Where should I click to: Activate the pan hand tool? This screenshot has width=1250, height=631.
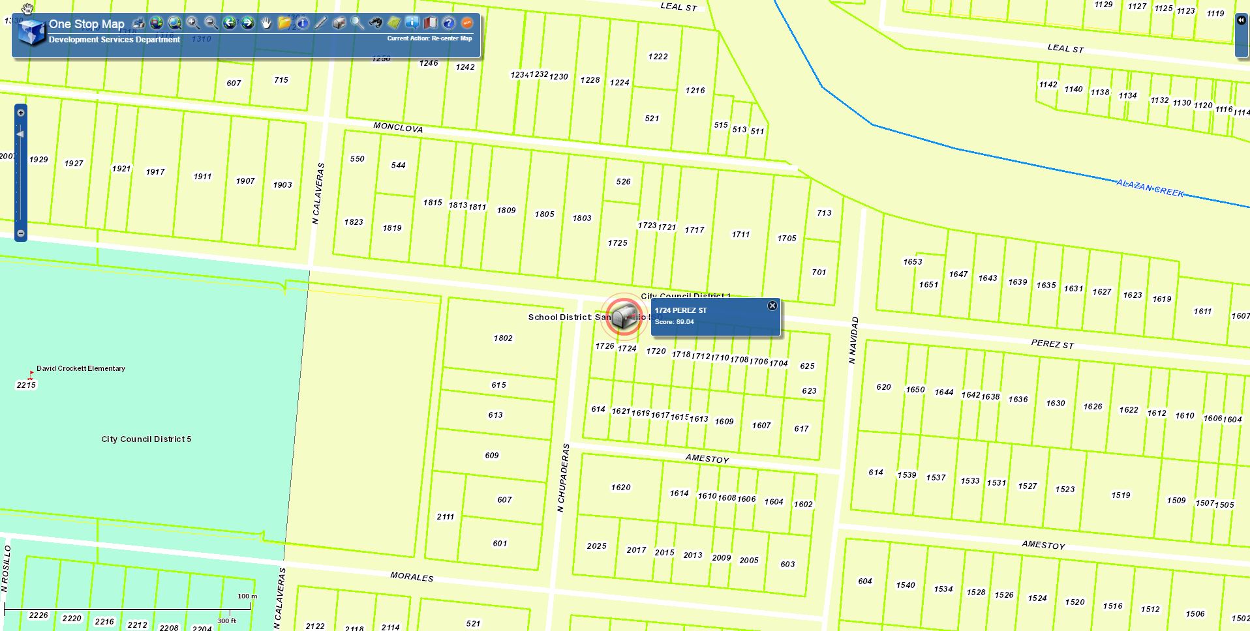pos(266,23)
